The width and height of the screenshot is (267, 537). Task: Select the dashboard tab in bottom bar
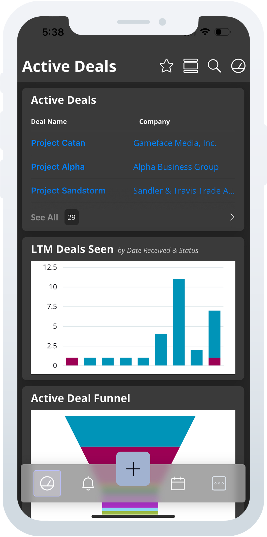click(47, 483)
